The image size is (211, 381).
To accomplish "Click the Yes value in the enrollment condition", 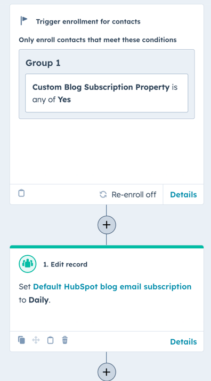I will [64, 100].
